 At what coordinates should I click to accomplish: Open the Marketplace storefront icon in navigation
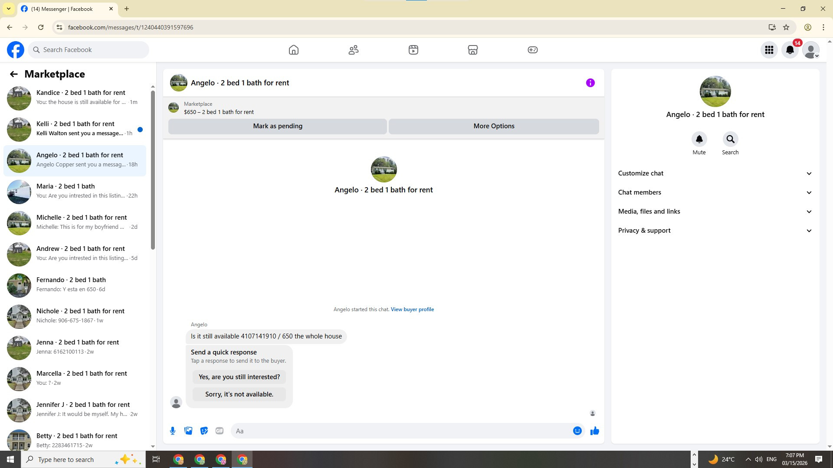(473, 50)
